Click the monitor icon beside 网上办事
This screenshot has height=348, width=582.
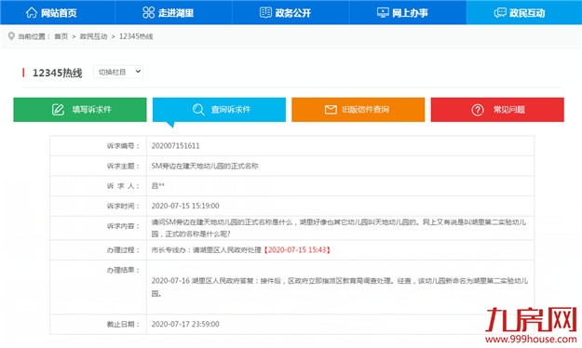point(383,13)
